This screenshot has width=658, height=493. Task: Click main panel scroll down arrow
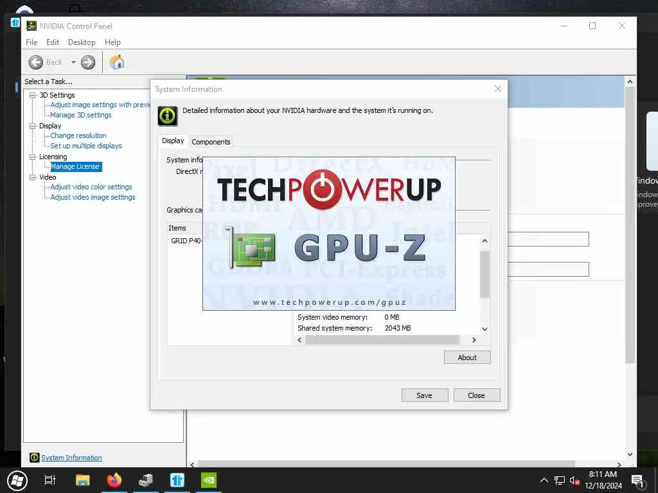(x=630, y=454)
